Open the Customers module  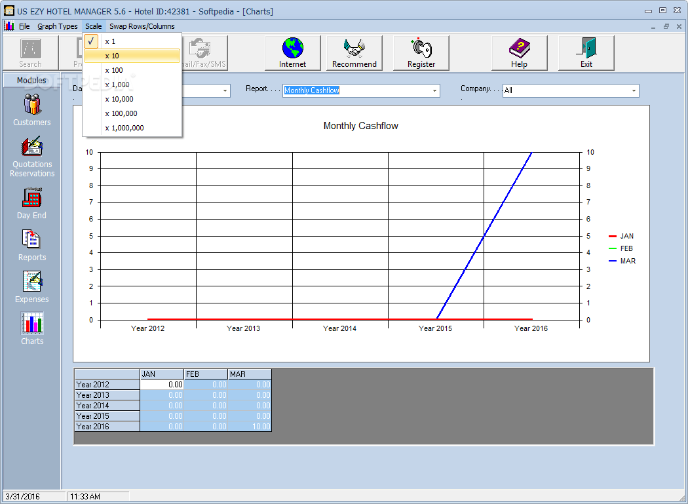coord(31,110)
